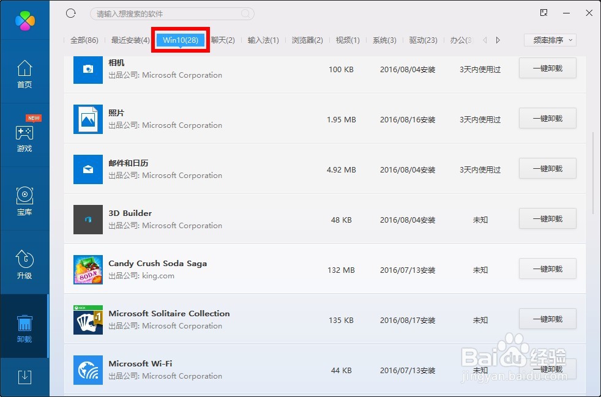Switch to the 驱动(23) tab
Viewport: 601px width, 397px height.
click(x=423, y=40)
